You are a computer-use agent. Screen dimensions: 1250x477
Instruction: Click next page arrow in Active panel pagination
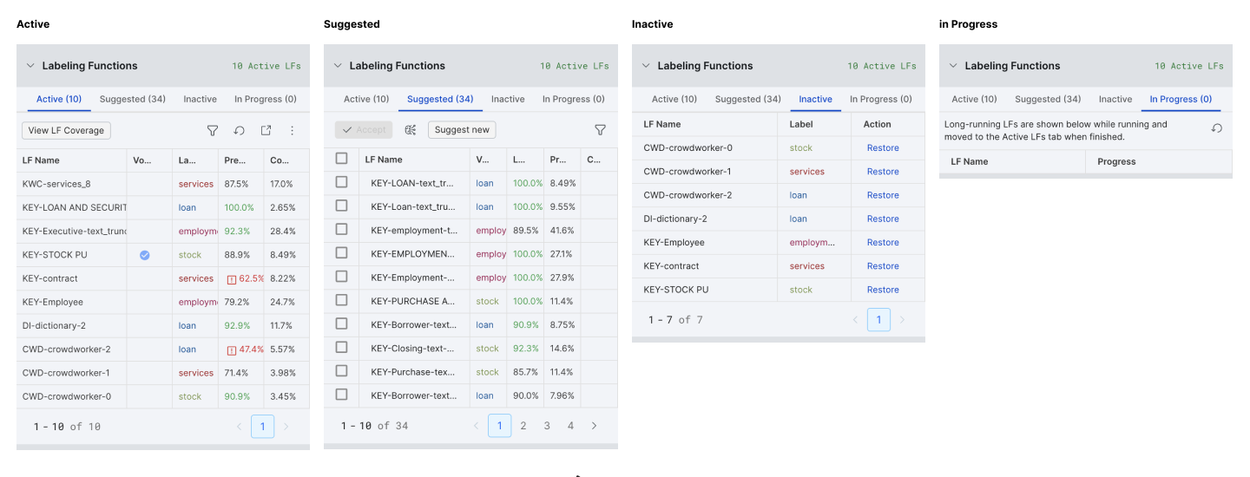286,427
